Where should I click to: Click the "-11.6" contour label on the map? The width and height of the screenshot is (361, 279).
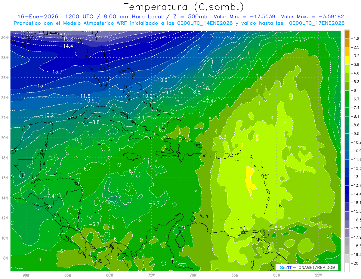[84, 96]
